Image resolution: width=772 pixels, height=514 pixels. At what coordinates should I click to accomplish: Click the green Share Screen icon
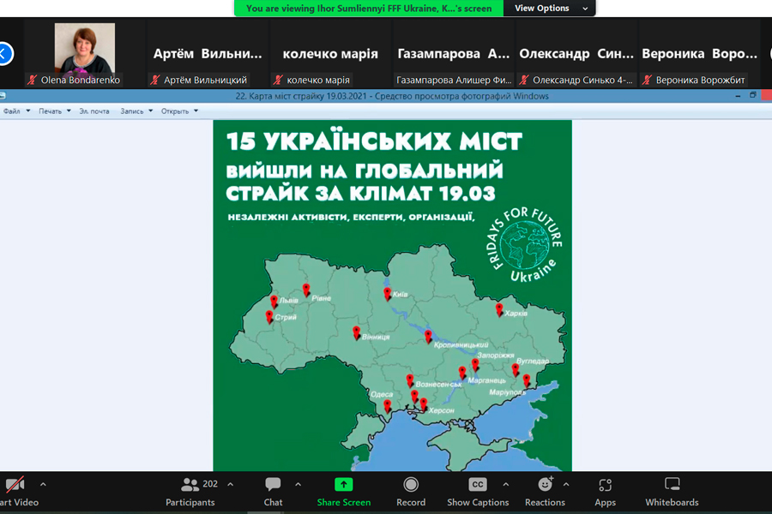(x=344, y=485)
